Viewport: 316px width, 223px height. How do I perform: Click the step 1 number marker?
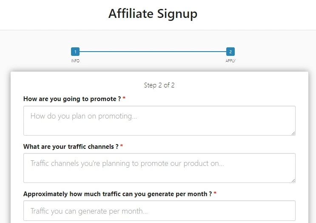point(75,52)
